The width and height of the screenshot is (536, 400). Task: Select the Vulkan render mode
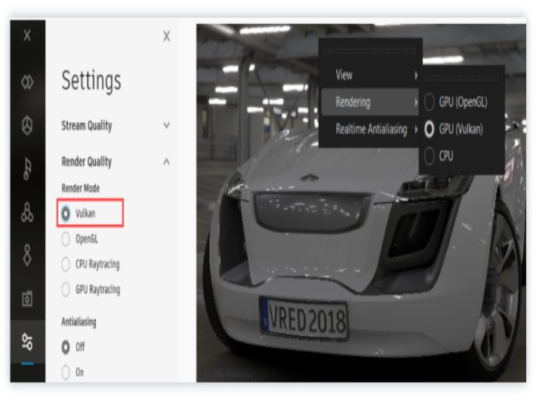click(x=79, y=214)
